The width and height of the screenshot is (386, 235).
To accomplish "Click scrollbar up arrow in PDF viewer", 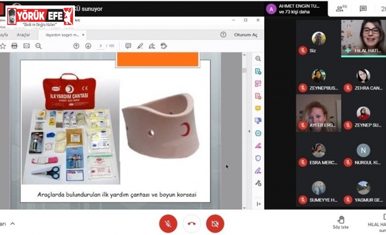I will [244, 55].
